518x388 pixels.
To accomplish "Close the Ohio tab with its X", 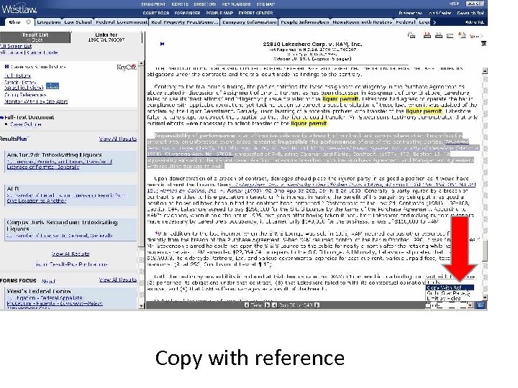I will (28, 22).
